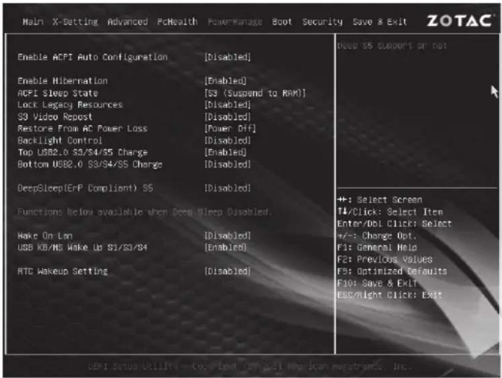Change RTC Wakeup Setting Disabled value
This screenshot has width=502, height=378.
228,271
